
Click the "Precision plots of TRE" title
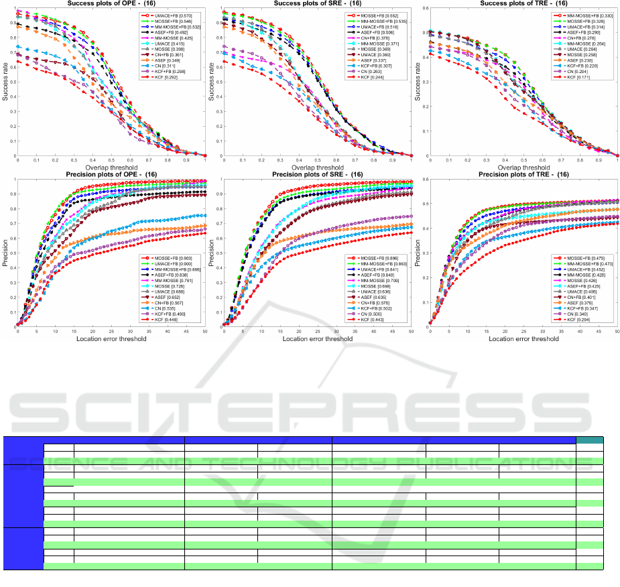point(523,175)
